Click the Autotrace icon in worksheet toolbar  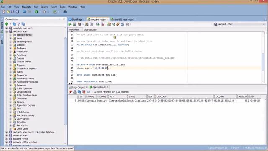(87, 24)
